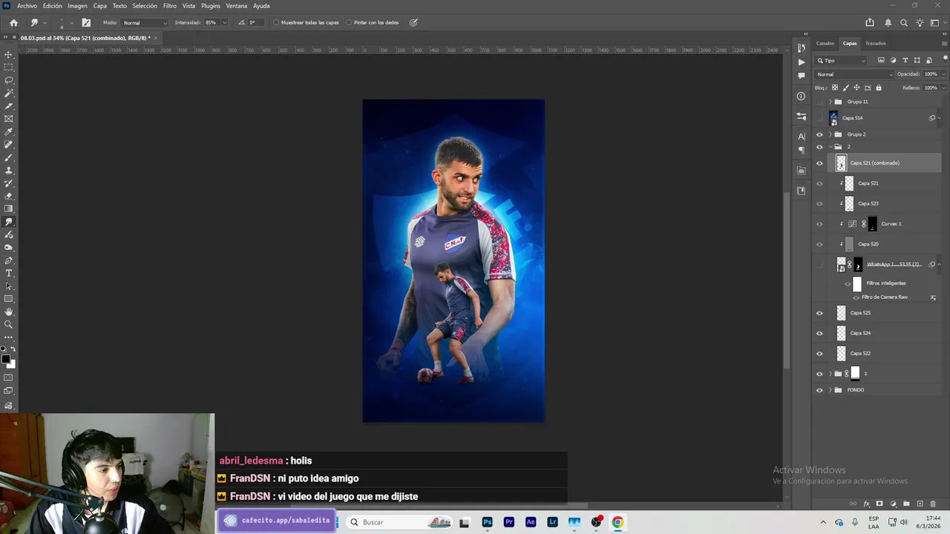This screenshot has height=534, width=950.
Task: Open the Properties info panel icon
Action: coord(801,96)
